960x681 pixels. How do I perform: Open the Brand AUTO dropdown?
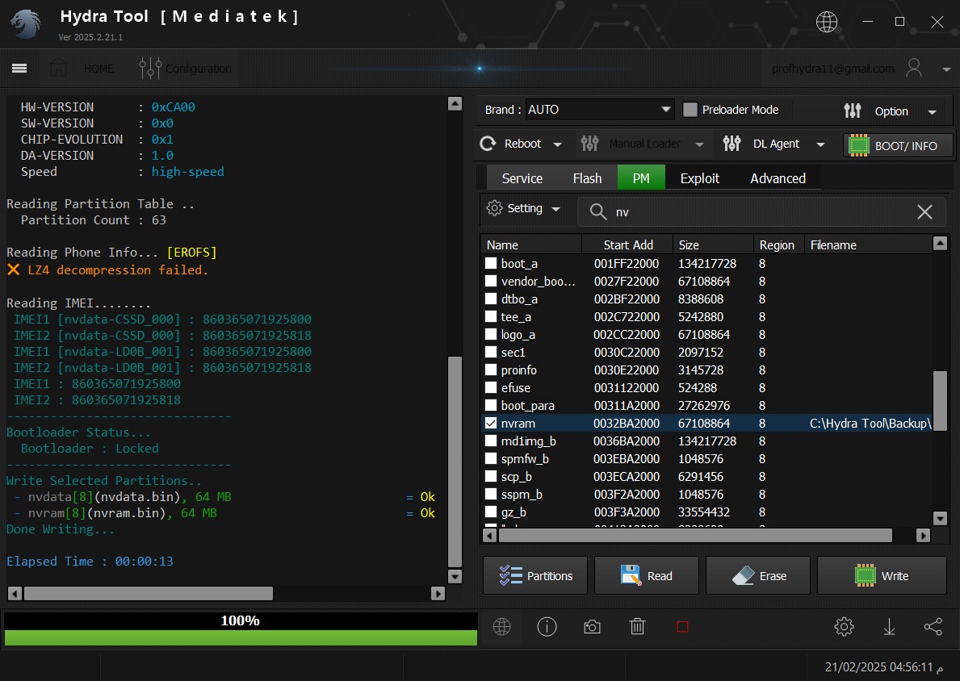tap(599, 110)
